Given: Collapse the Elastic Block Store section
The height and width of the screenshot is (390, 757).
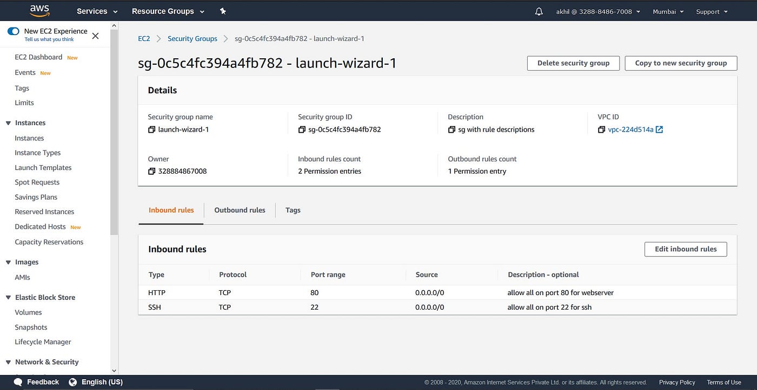Looking at the screenshot, I should pyautogui.click(x=8, y=297).
